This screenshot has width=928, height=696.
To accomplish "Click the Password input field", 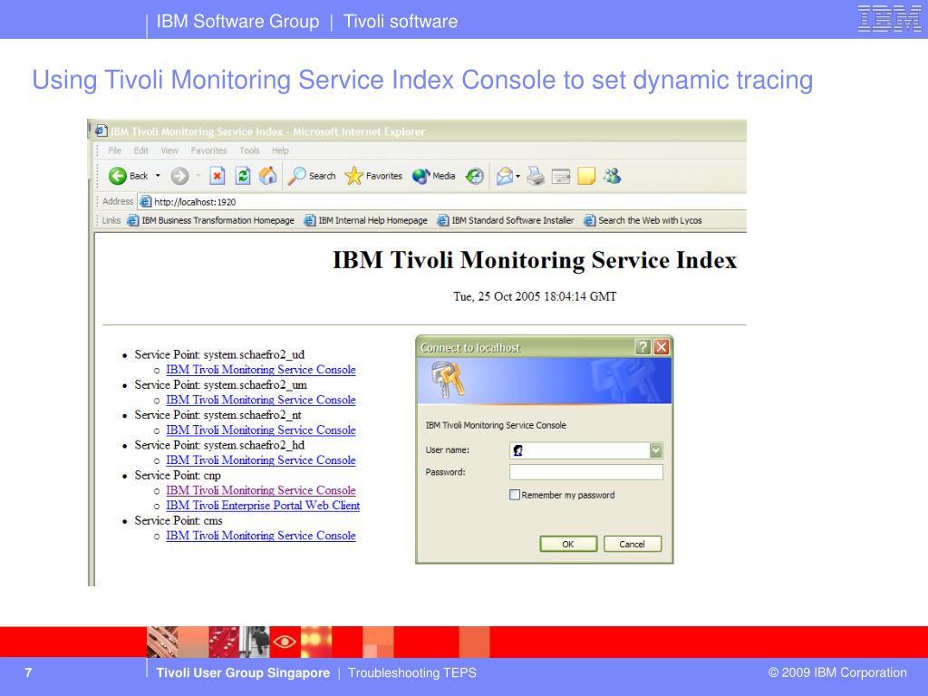I will [586, 471].
